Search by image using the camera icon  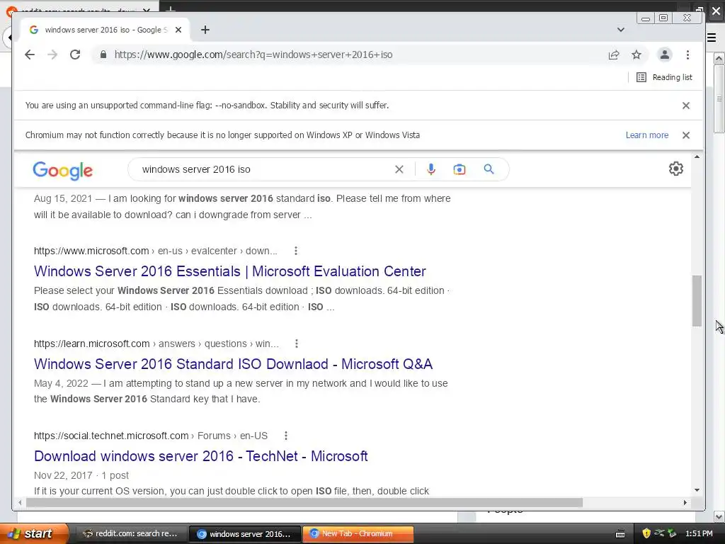coord(459,169)
